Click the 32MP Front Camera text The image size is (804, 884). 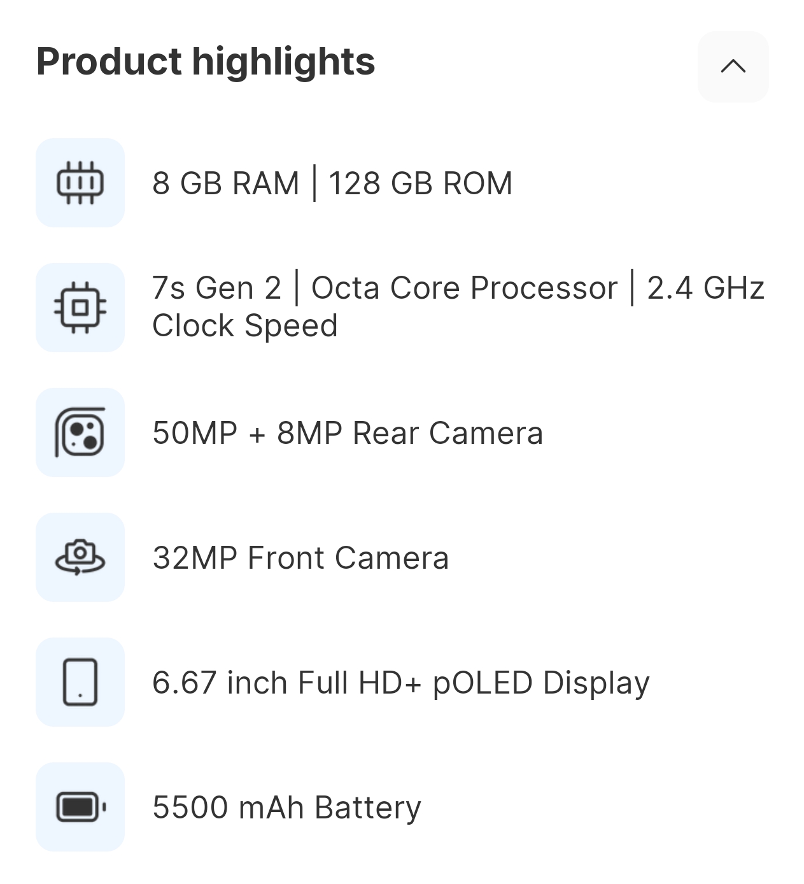[x=300, y=558]
